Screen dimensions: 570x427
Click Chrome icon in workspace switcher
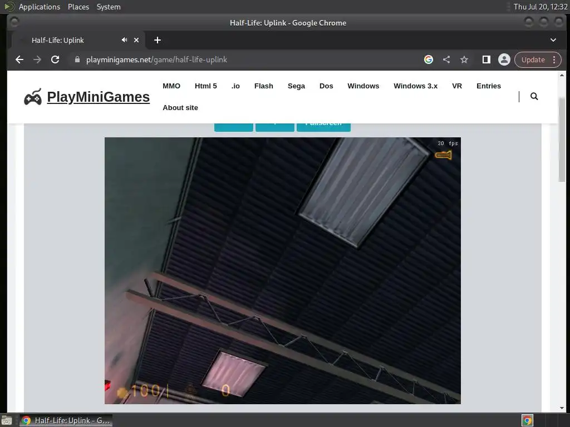pos(527,420)
